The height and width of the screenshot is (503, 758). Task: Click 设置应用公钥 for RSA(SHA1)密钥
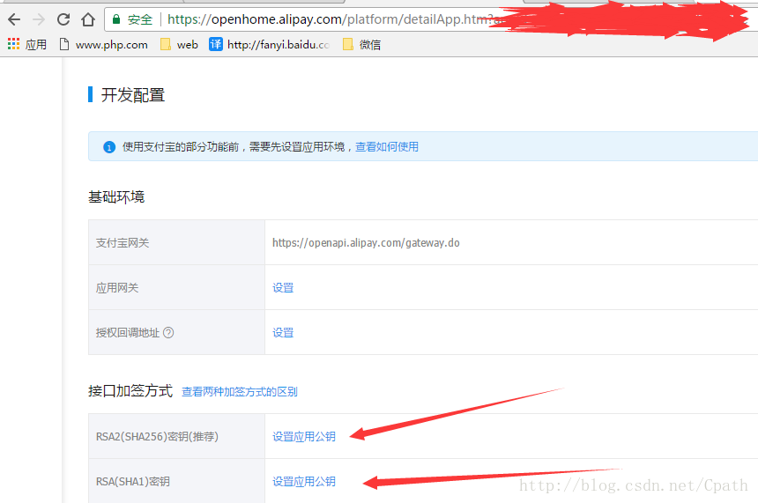click(x=303, y=481)
